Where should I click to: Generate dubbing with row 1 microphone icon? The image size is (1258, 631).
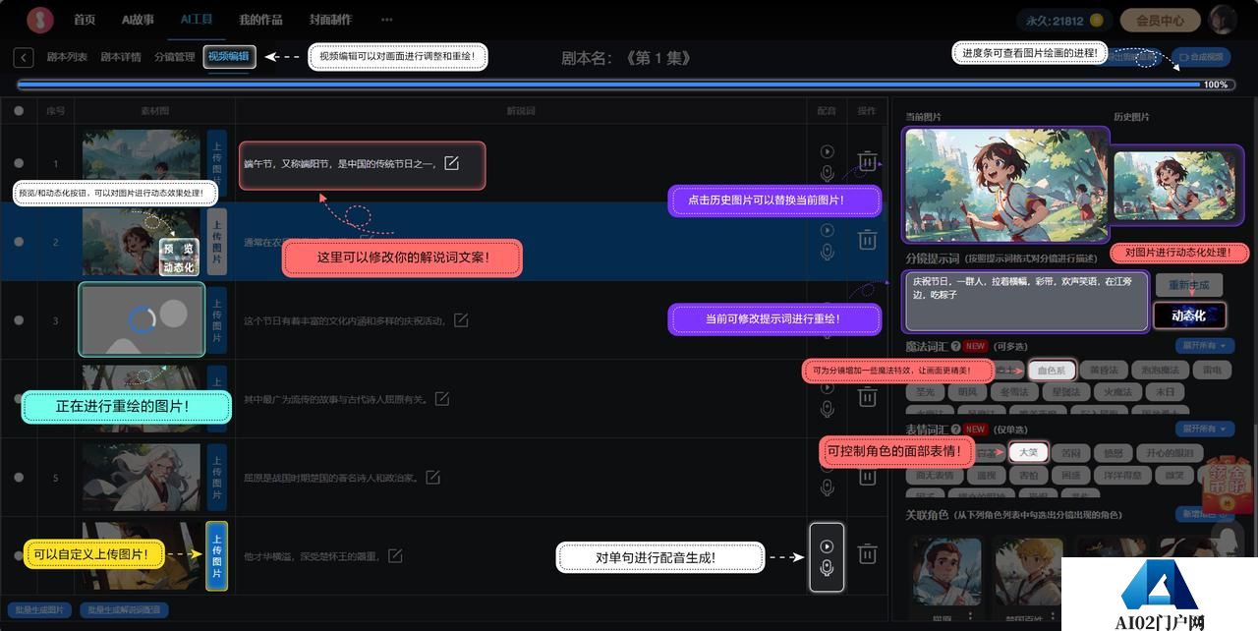[x=827, y=174]
